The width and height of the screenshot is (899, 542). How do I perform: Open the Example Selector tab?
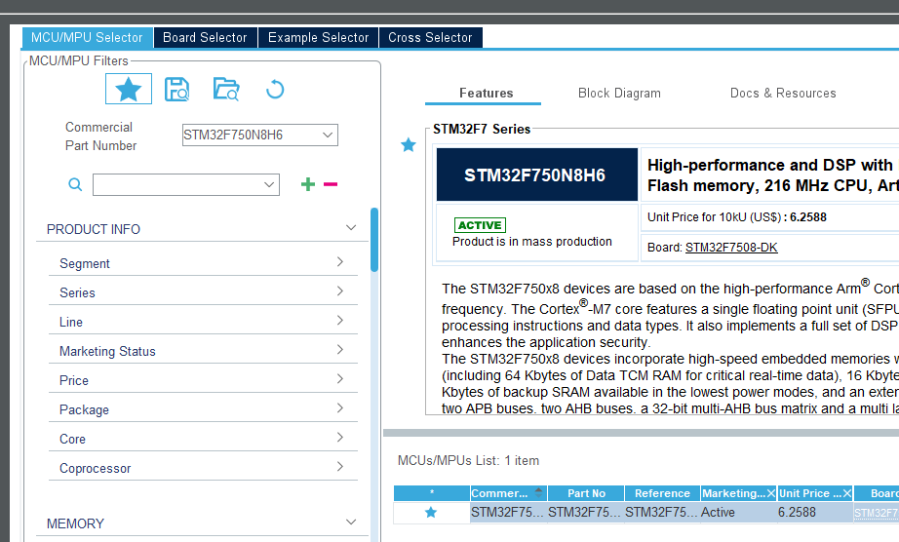coord(318,37)
